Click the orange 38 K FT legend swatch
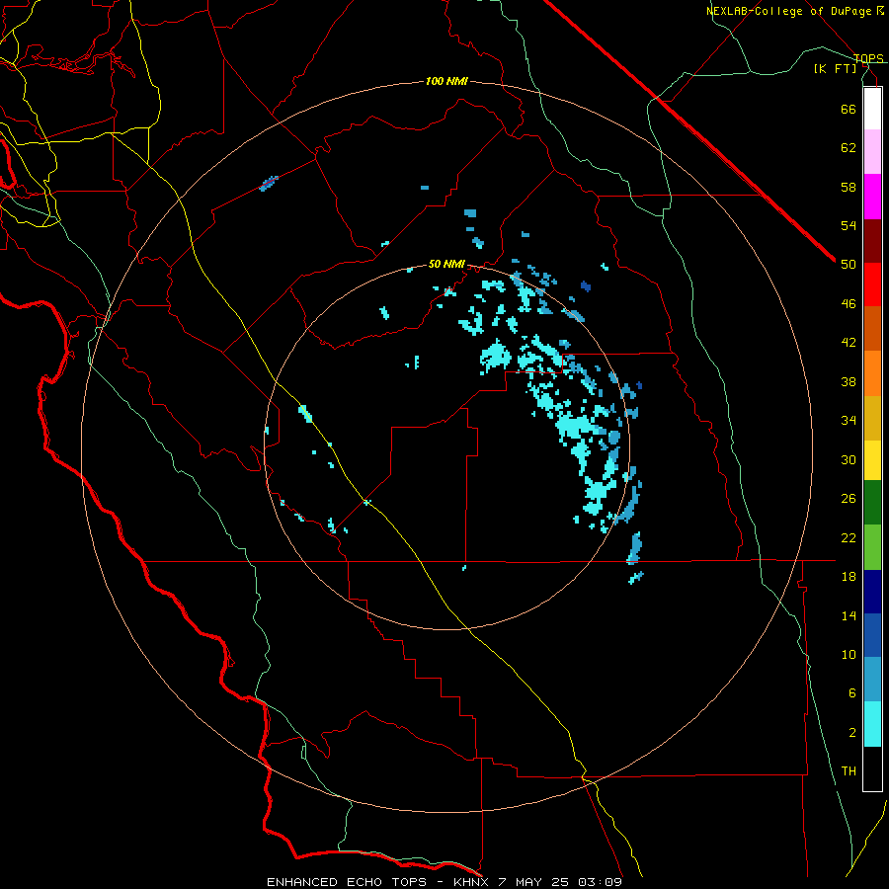889x889 pixels. point(872,373)
